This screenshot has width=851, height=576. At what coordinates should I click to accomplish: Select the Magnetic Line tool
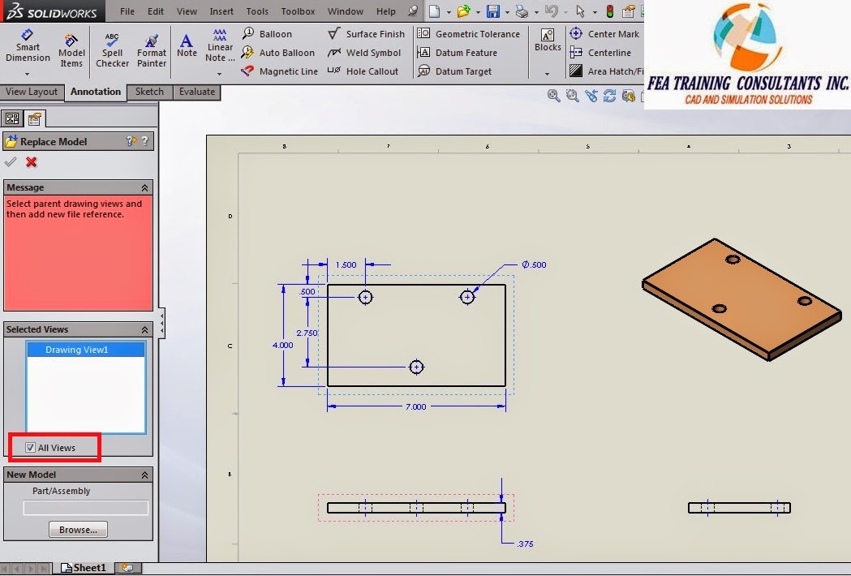coord(280,71)
